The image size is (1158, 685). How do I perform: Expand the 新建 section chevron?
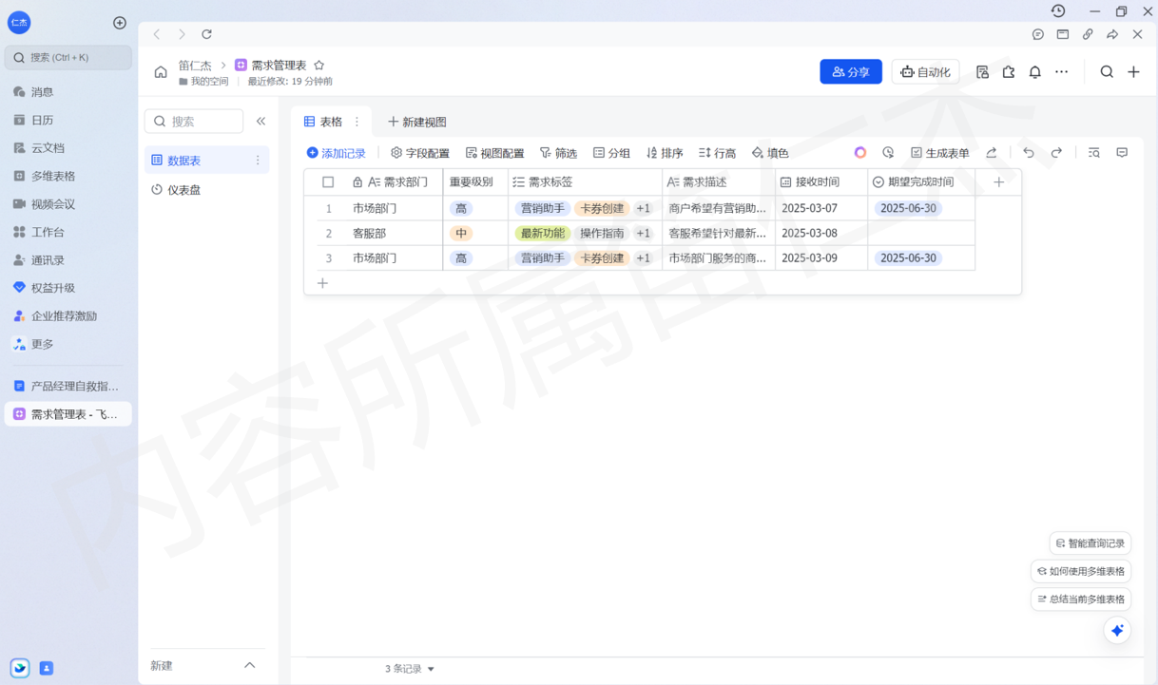coord(250,666)
